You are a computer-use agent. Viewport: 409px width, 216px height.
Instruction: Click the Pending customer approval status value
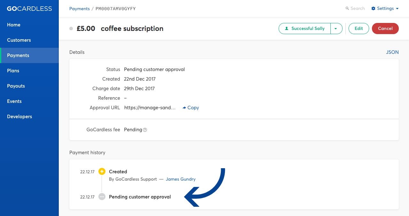154,69
